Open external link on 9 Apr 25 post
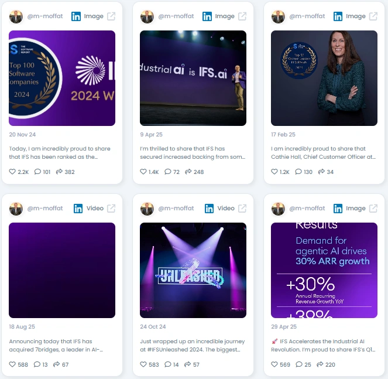The height and width of the screenshot is (379, 388). [x=242, y=16]
